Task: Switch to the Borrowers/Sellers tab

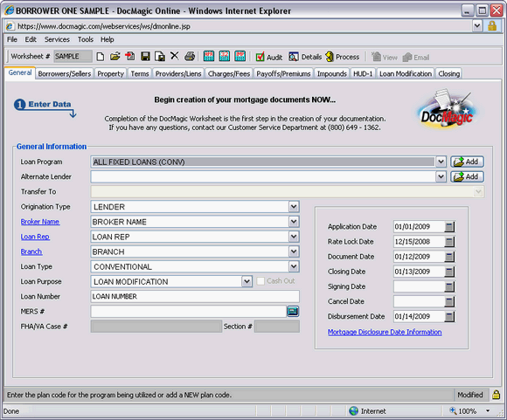Action: pyautogui.click(x=65, y=73)
